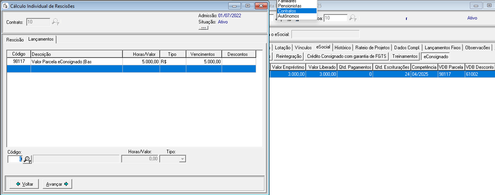The width and height of the screenshot is (495, 195).
Task: Choose Autônomos in the open list
Action: coord(288,16)
